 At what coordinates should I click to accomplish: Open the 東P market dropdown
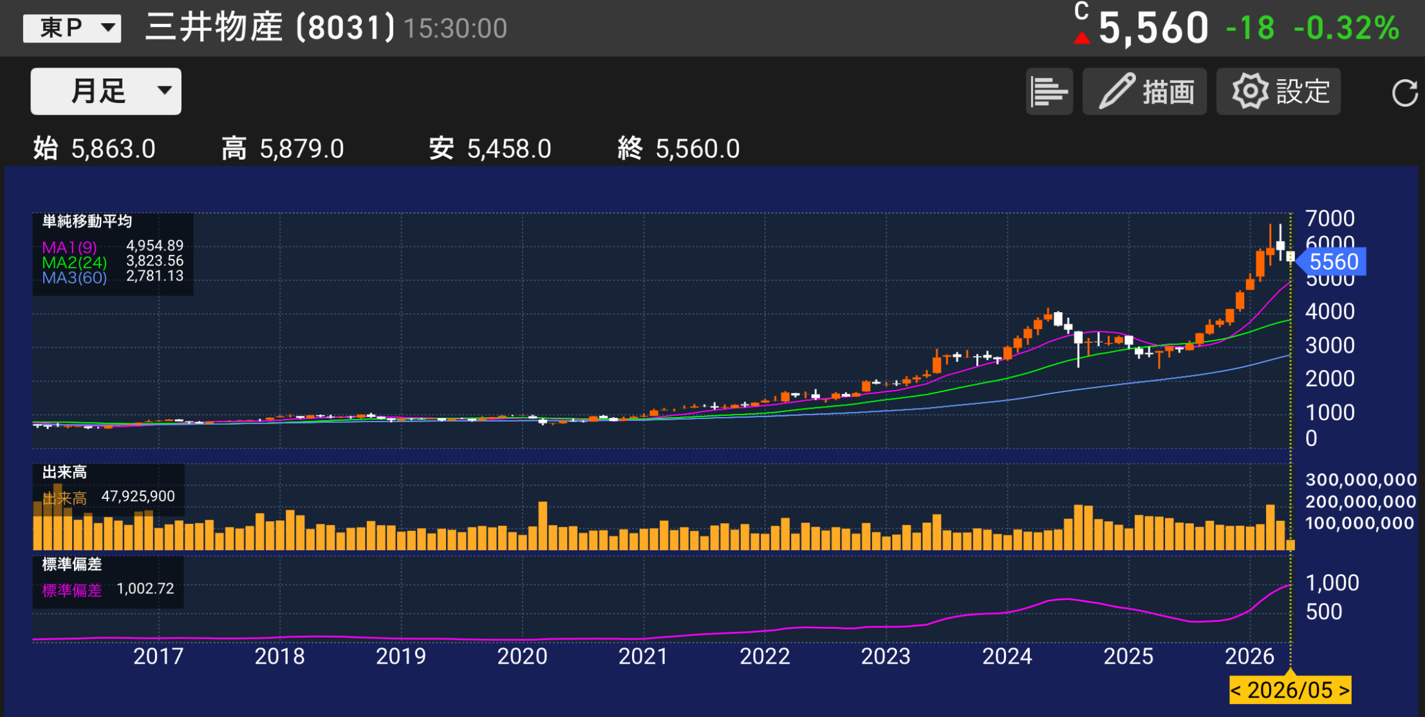[x=72, y=28]
